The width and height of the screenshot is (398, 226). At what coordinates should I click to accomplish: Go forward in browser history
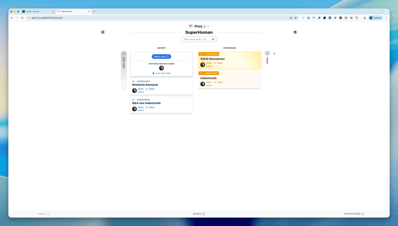point(17,18)
